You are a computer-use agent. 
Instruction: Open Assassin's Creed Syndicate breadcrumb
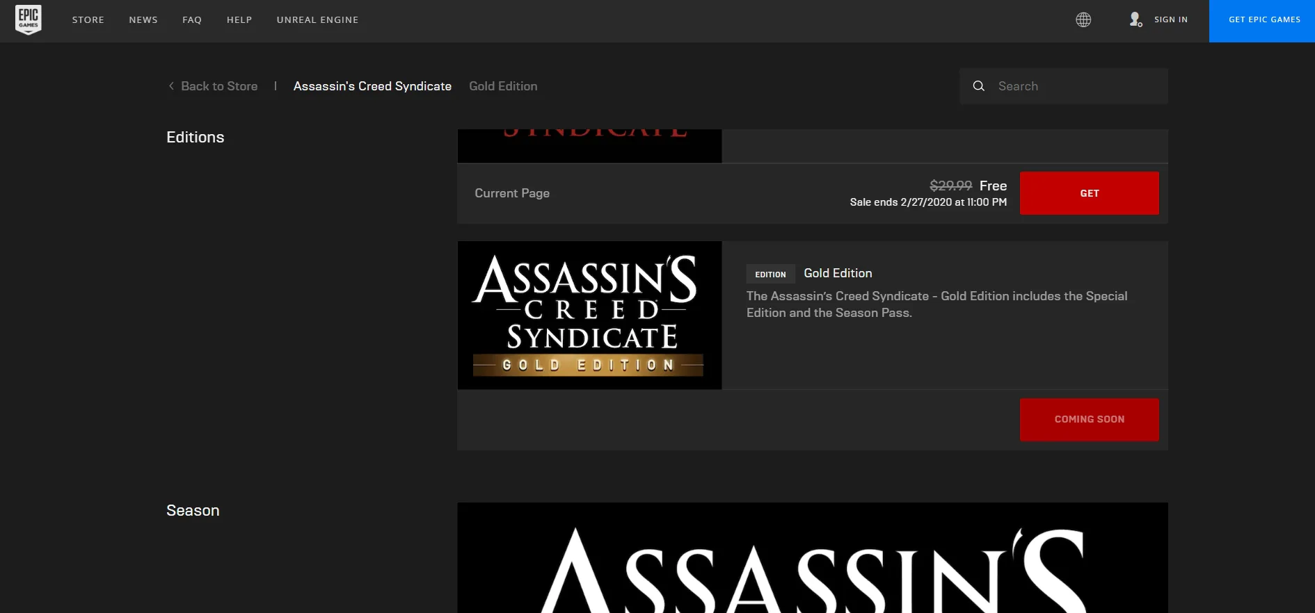pos(372,86)
